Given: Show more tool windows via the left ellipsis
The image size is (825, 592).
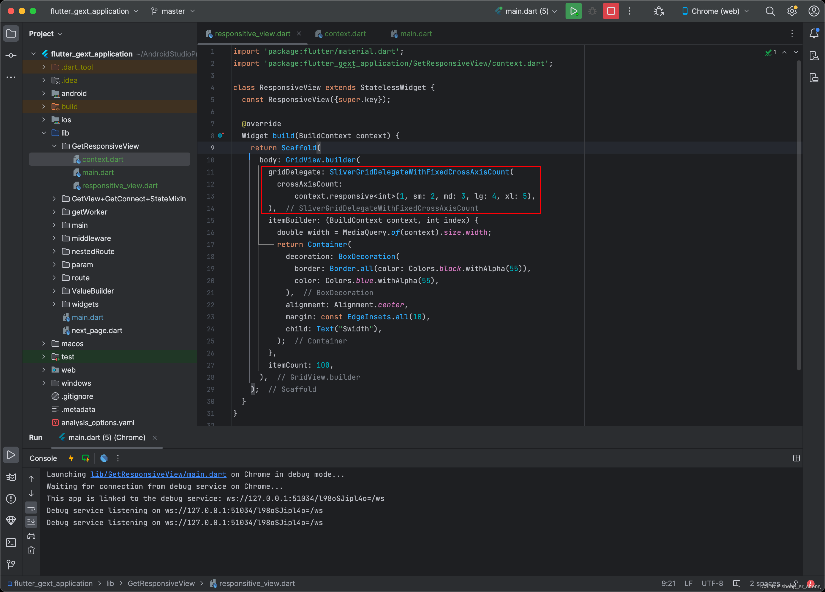Looking at the screenshot, I should pyautogui.click(x=11, y=77).
